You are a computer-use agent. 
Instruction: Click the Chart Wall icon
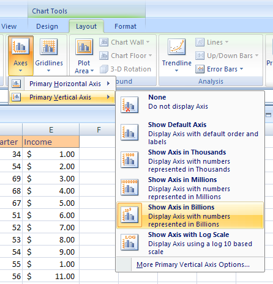pos(103,42)
